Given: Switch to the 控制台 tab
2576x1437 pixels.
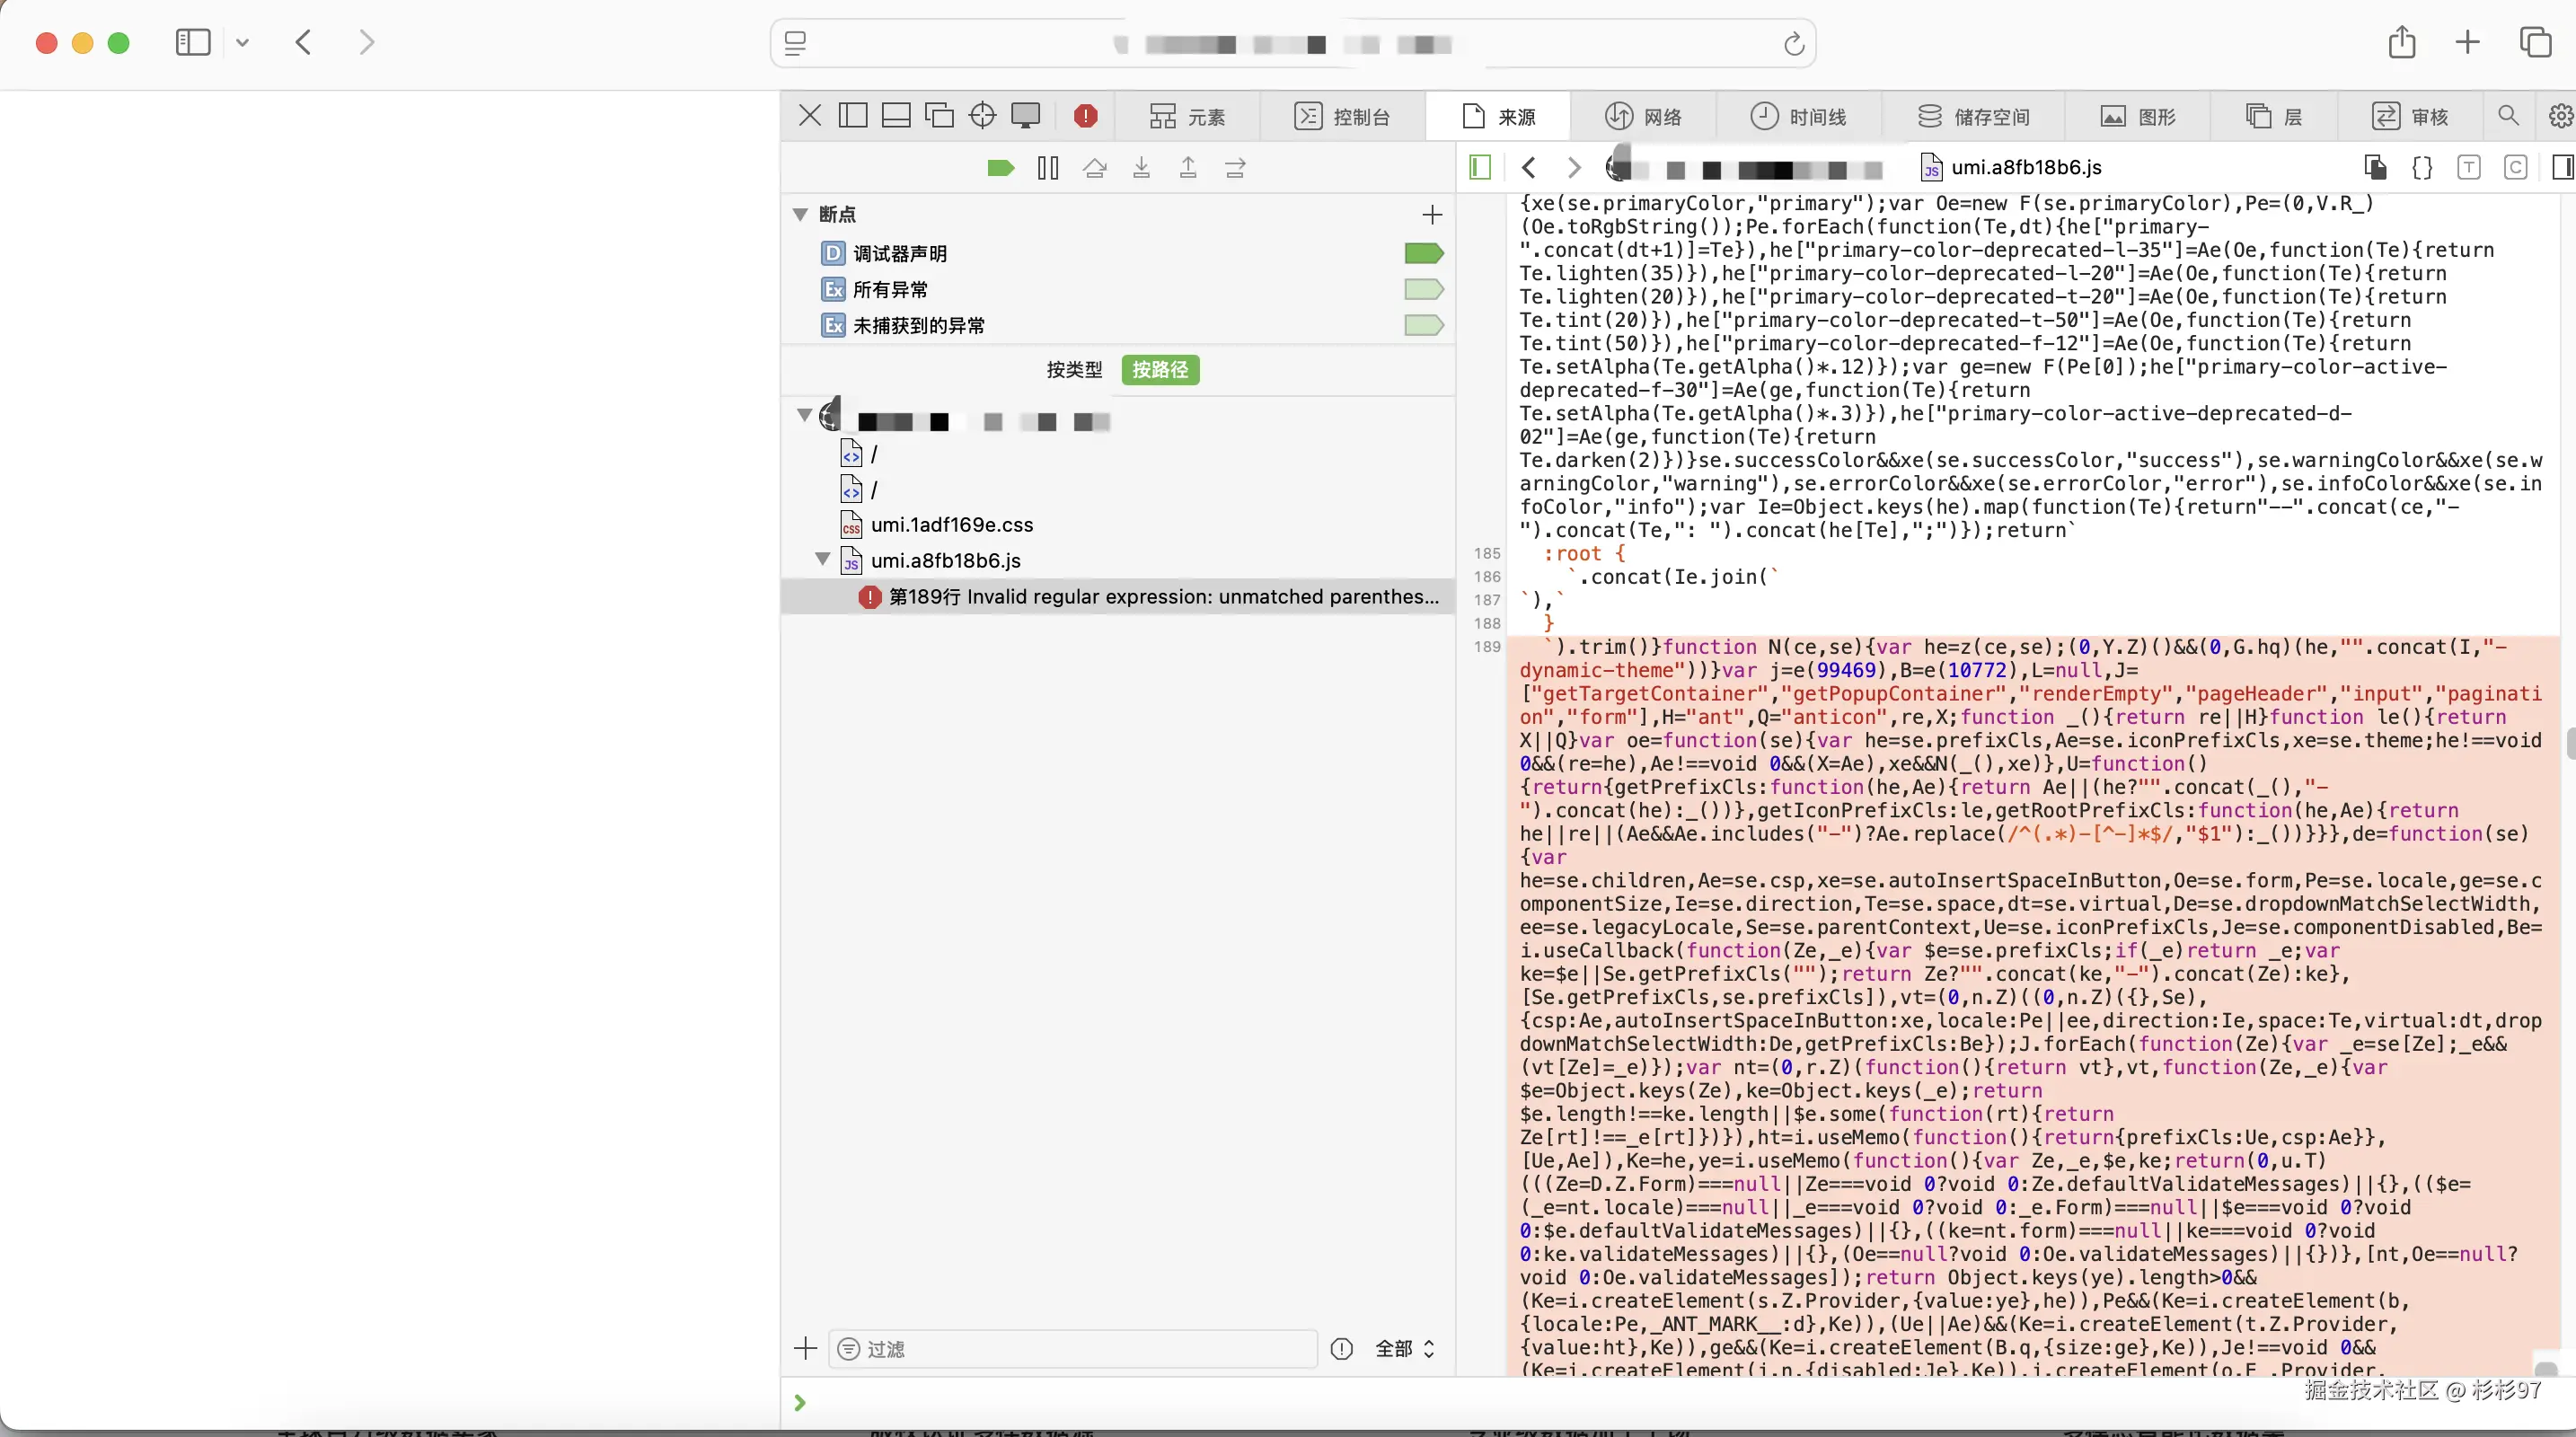Looking at the screenshot, I should point(1342,116).
